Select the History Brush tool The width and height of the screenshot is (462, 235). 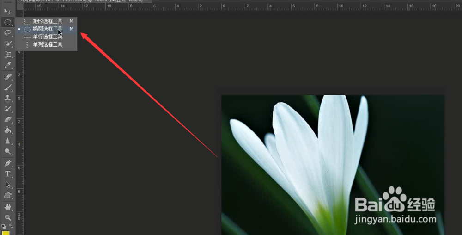point(8,109)
